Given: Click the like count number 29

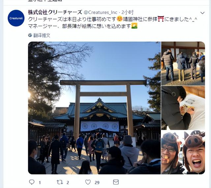Looking at the screenshot, I should tap(97, 182).
